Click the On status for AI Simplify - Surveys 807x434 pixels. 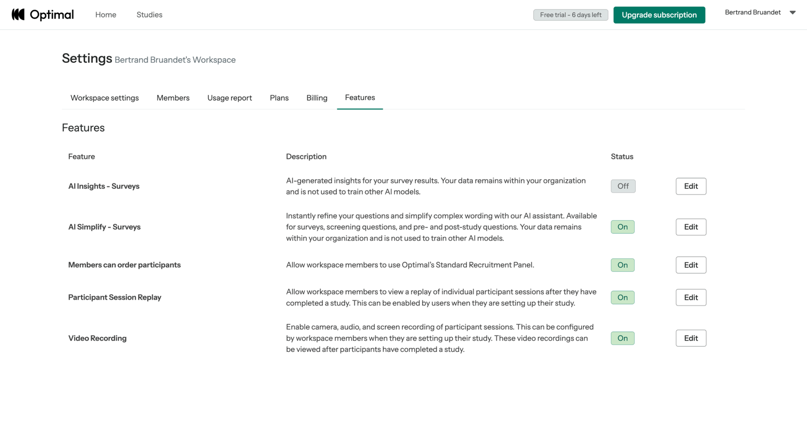pos(622,227)
